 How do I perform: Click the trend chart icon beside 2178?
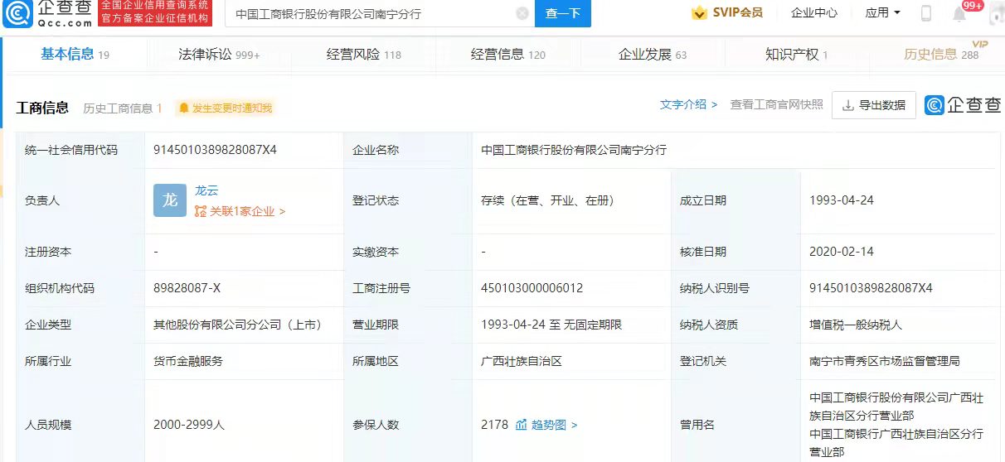pos(522,425)
